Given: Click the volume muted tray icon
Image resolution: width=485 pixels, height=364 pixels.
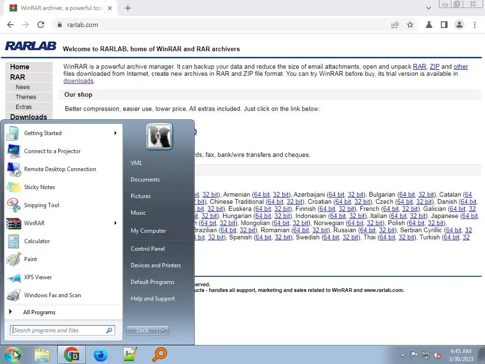Looking at the screenshot, I should point(437,355).
